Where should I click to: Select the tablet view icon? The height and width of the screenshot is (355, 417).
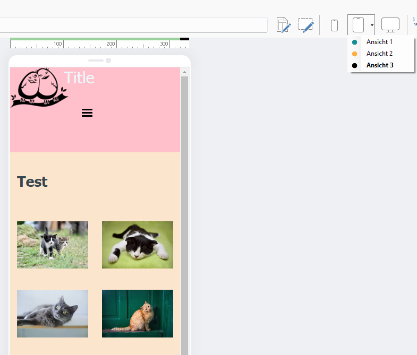(x=358, y=25)
